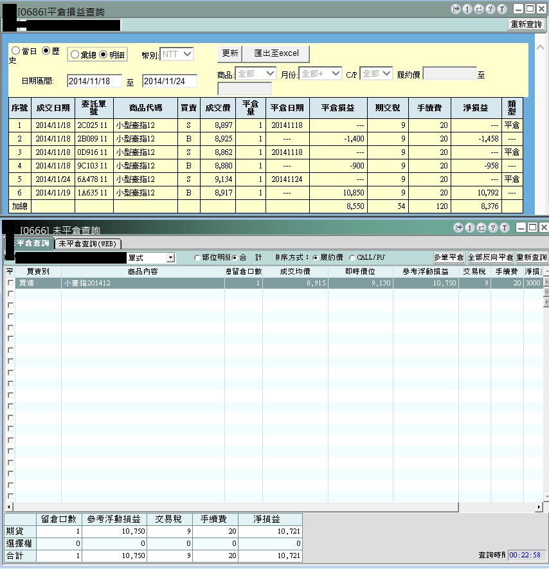Click the 平倉損益 column header
The image size is (549, 569).
point(338,108)
